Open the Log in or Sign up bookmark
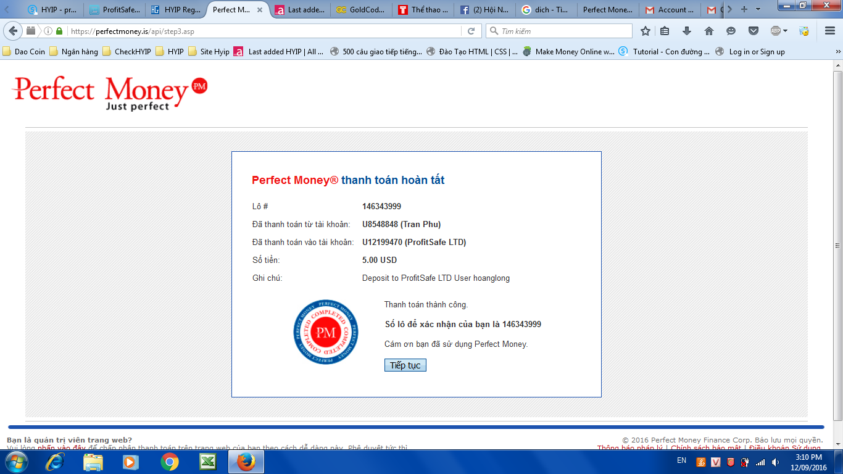843x474 pixels. [750, 52]
